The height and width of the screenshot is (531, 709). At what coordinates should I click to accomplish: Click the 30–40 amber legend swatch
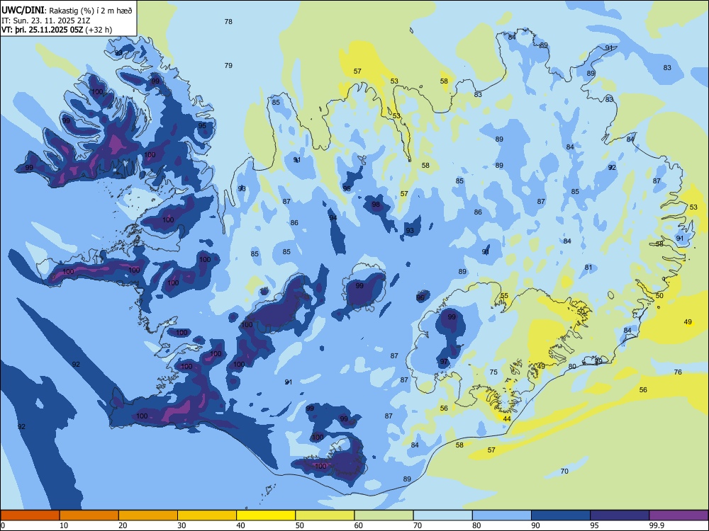click(207, 515)
